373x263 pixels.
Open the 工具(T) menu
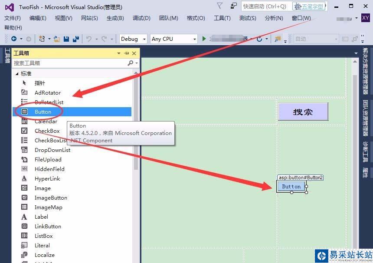(222, 18)
